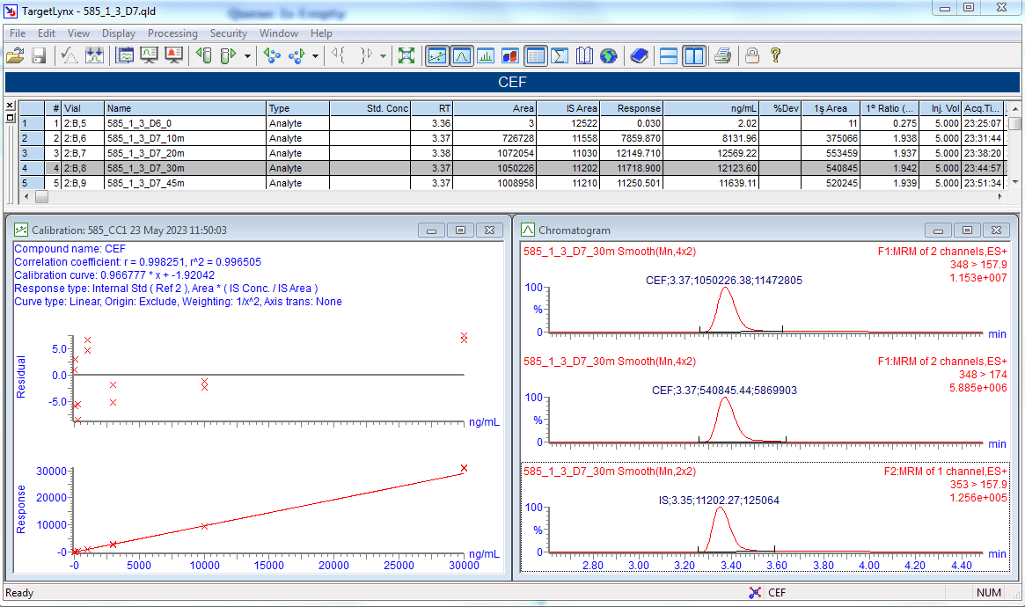Click the green chromatogram monitor icon

tap(149, 56)
